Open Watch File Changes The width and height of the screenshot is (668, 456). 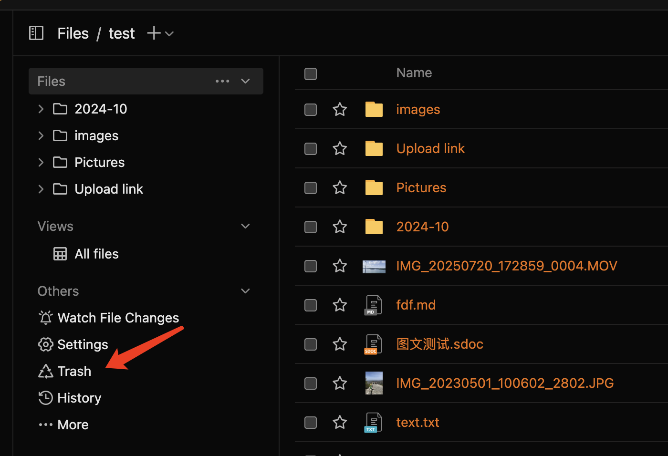click(118, 318)
